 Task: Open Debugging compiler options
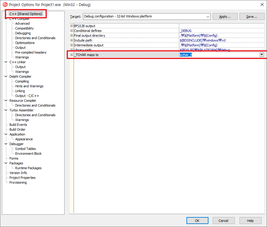point(23,33)
